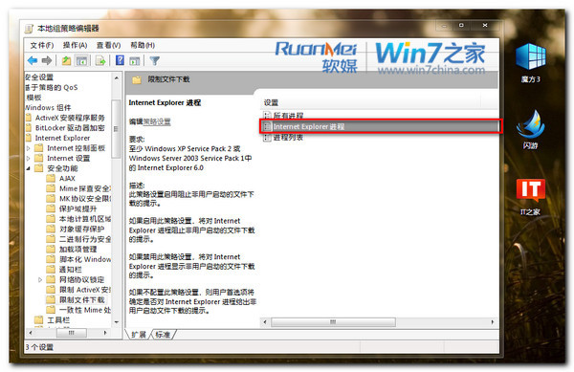Open the blue Help question mark icon
Image resolution: width=574 pixels, height=372 pixels.
pyautogui.click(x=120, y=60)
